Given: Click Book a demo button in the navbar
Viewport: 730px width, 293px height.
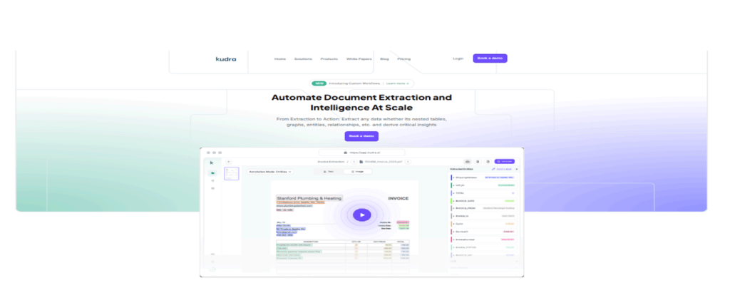Looking at the screenshot, I should tap(490, 58).
